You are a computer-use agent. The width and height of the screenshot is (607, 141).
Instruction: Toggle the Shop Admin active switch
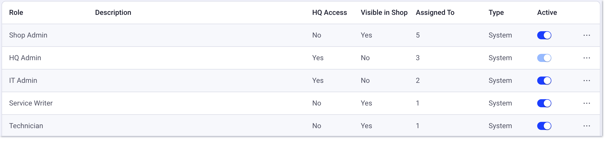544,35
